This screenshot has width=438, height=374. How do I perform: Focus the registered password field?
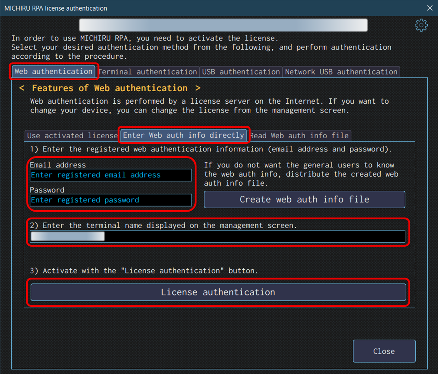111,200
